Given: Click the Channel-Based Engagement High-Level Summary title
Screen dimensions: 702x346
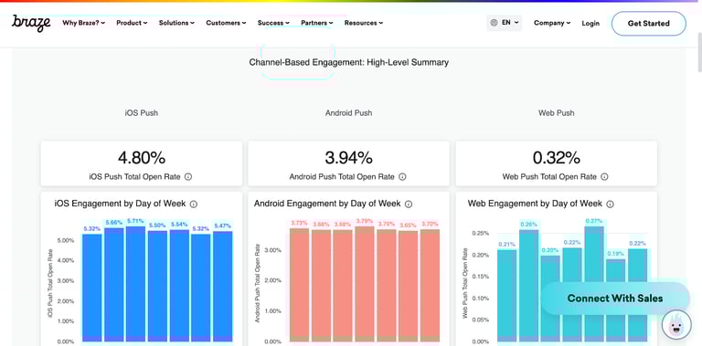Looking at the screenshot, I should 349,63.
